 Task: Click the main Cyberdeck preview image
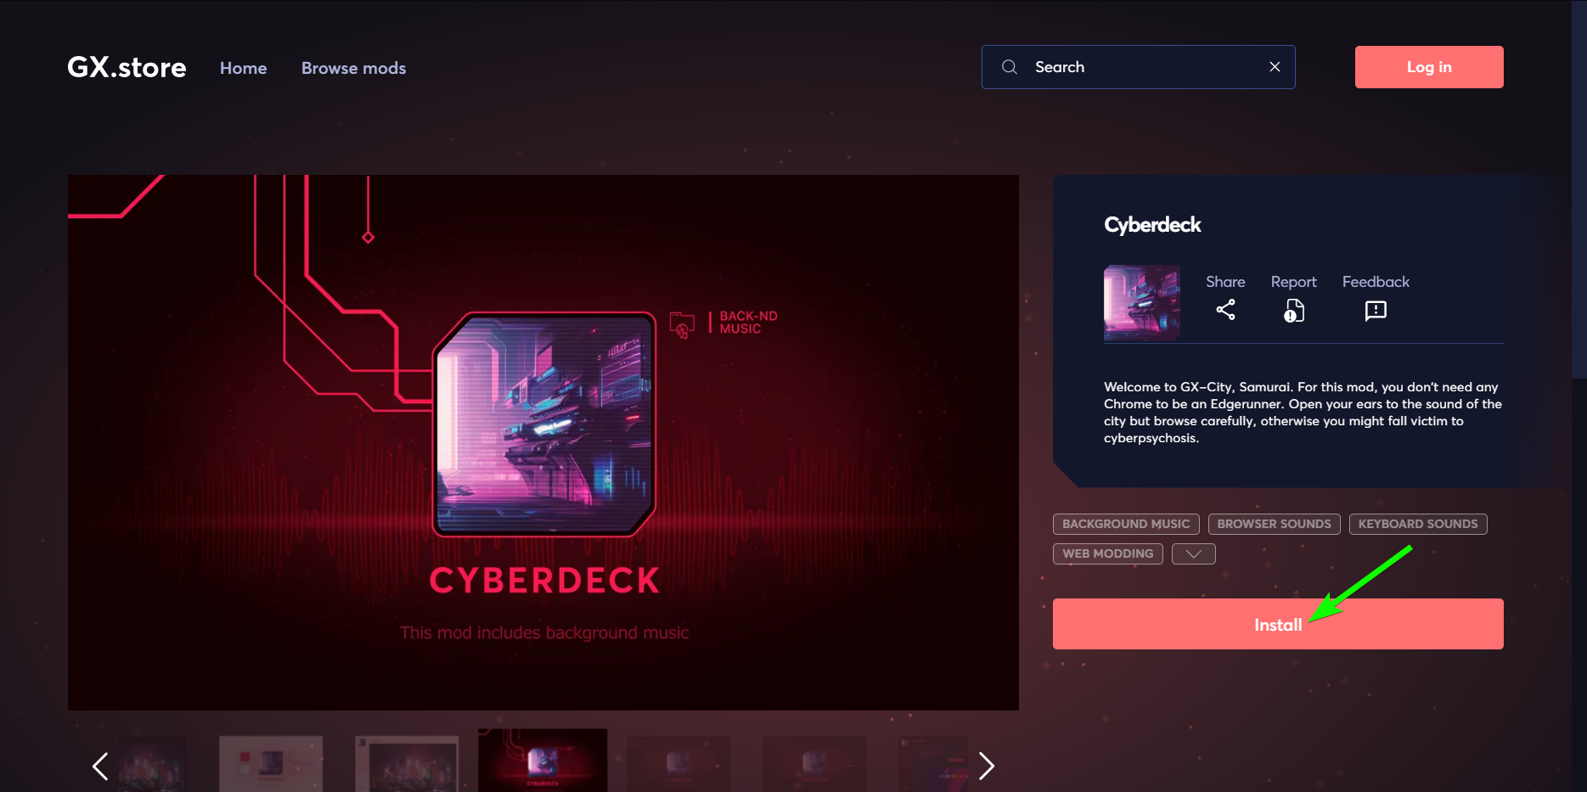543,442
